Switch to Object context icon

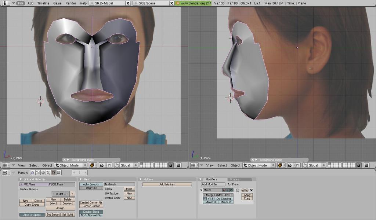[48, 172]
